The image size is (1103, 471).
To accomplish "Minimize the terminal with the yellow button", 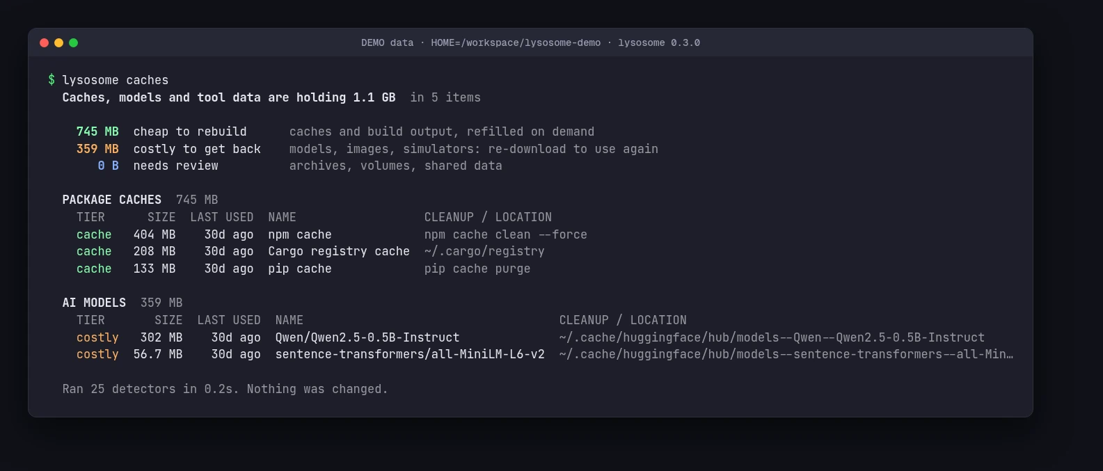I will [58, 43].
